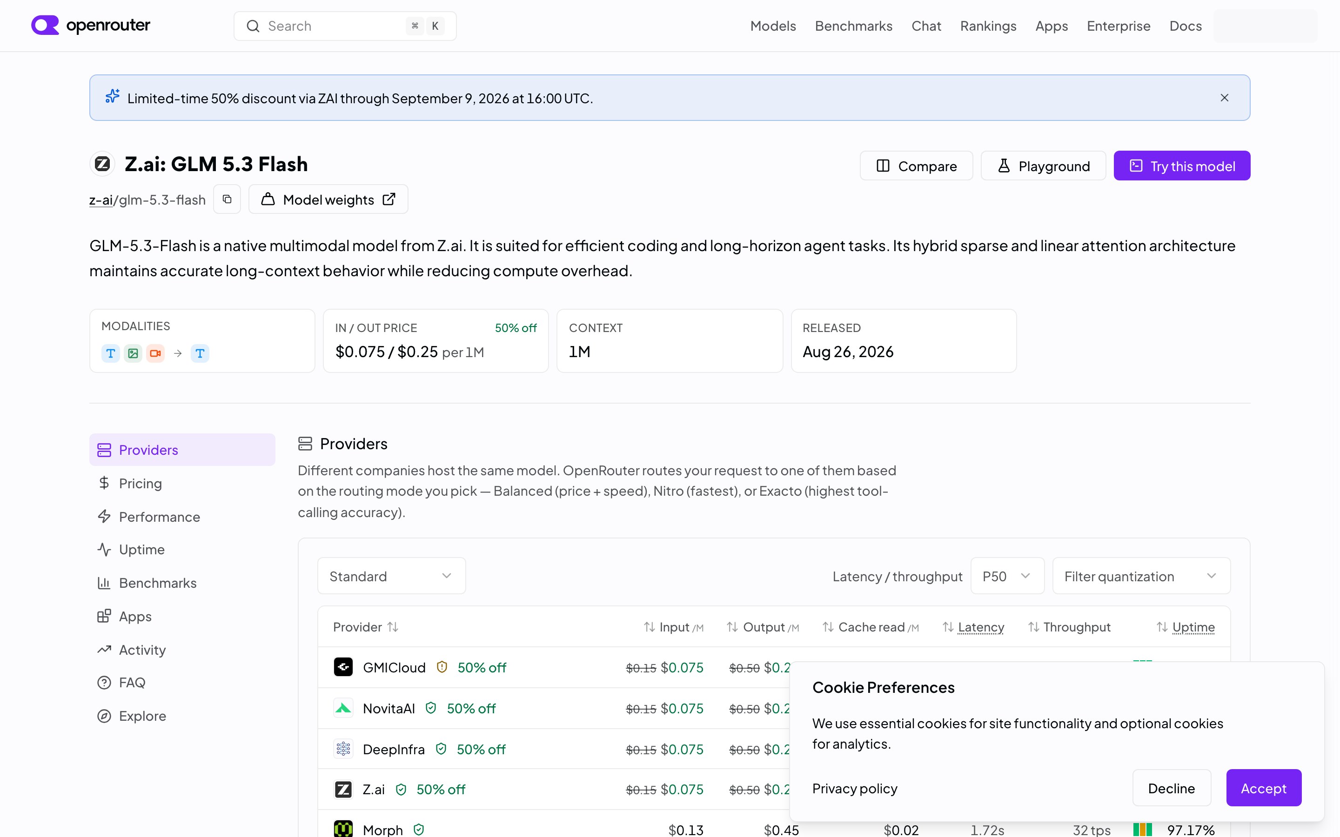
Task: Open the Standard routing mode dropdown
Action: [391, 576]
